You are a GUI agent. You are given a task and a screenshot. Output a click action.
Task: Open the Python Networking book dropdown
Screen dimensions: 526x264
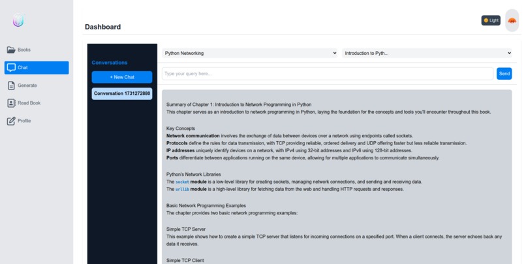pyautogui.click(x=249, y=53)
